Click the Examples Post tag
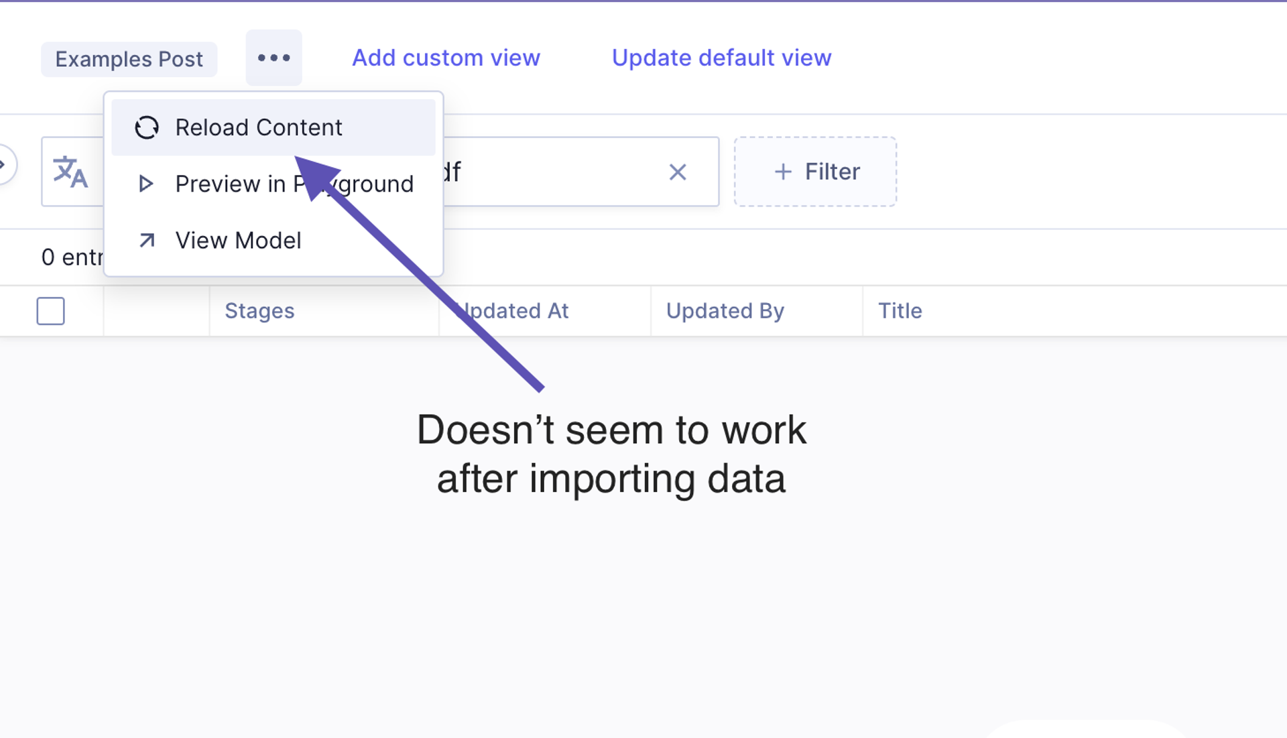 (x=129, y=59)
